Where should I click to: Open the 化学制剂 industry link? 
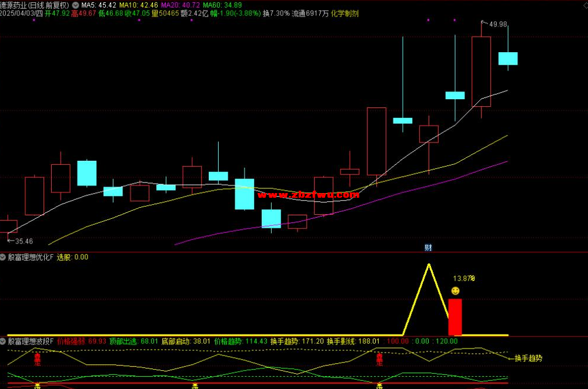pyautogui.click(x=345, y=13)
